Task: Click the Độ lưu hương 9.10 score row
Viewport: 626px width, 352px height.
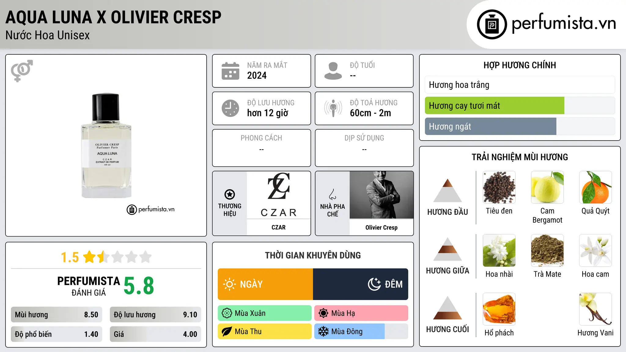Action: point(156,315)
